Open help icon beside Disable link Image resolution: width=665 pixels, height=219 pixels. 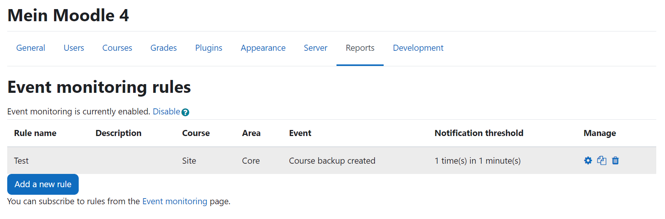(185, 112)
